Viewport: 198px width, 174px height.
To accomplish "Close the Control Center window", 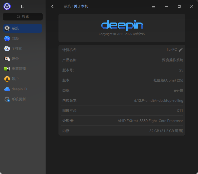I will point(192,6).
